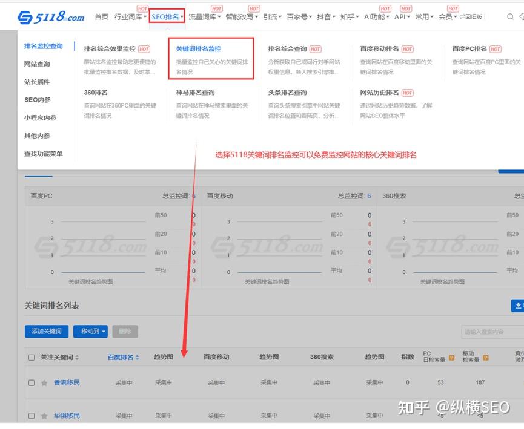The image size is (524, 429).
Task: Click help icon next to 移动检索量
Action: coord(486,358)
